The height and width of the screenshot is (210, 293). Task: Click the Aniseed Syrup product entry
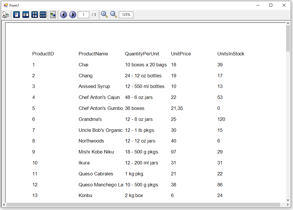(94, 86)
